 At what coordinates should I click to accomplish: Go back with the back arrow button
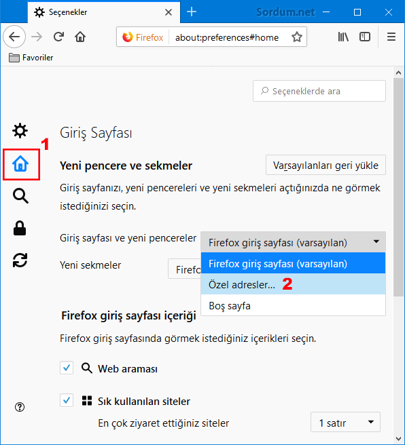tap(14, 37)
